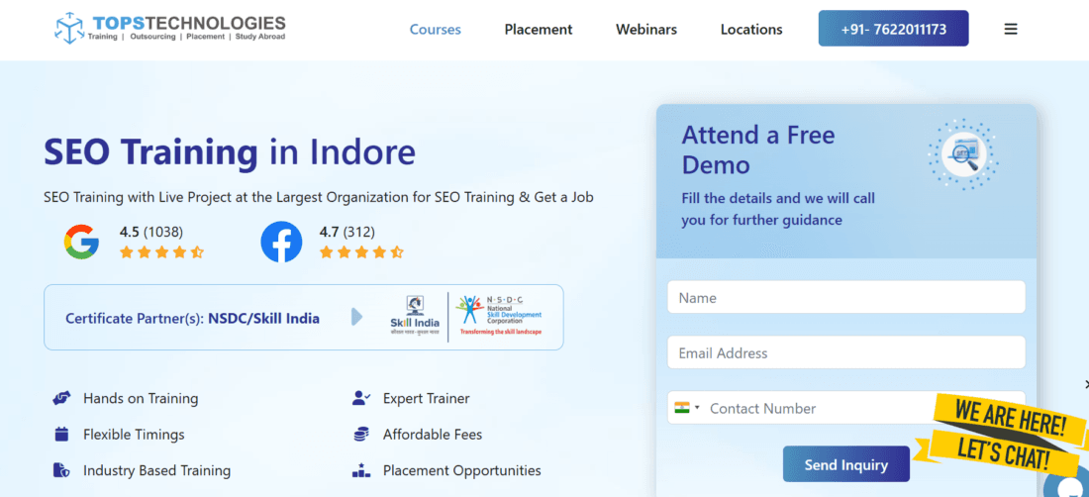Open the Locations navigation link
Screen dimensions: 1089x497
(x=751, y=29)
